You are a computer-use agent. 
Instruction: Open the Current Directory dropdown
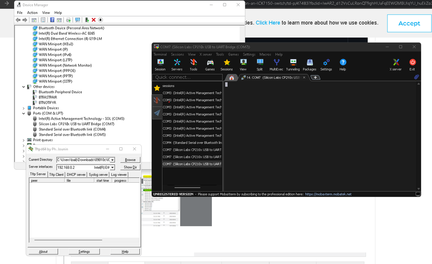(112, 160)
